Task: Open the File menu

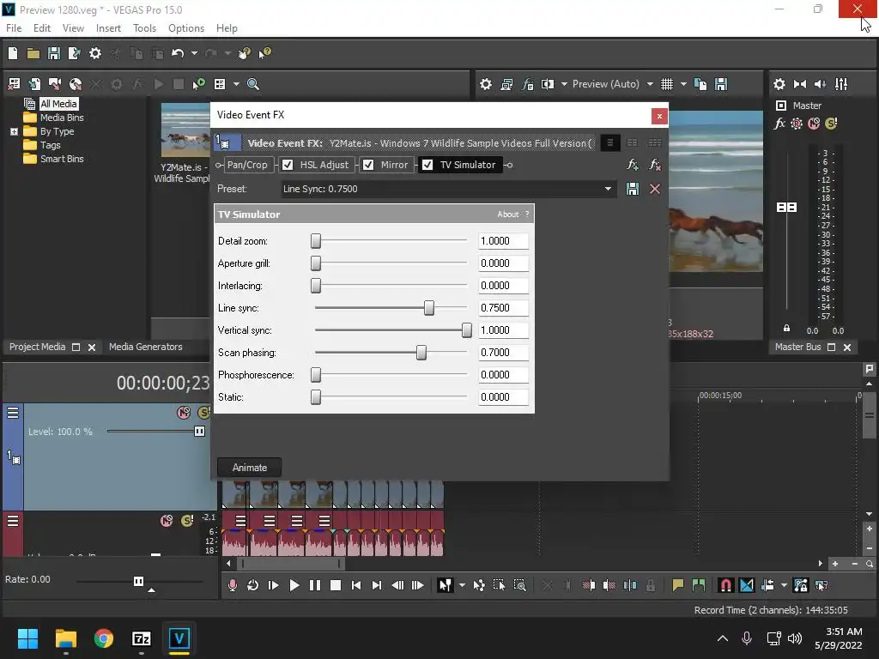Action: 14,28
